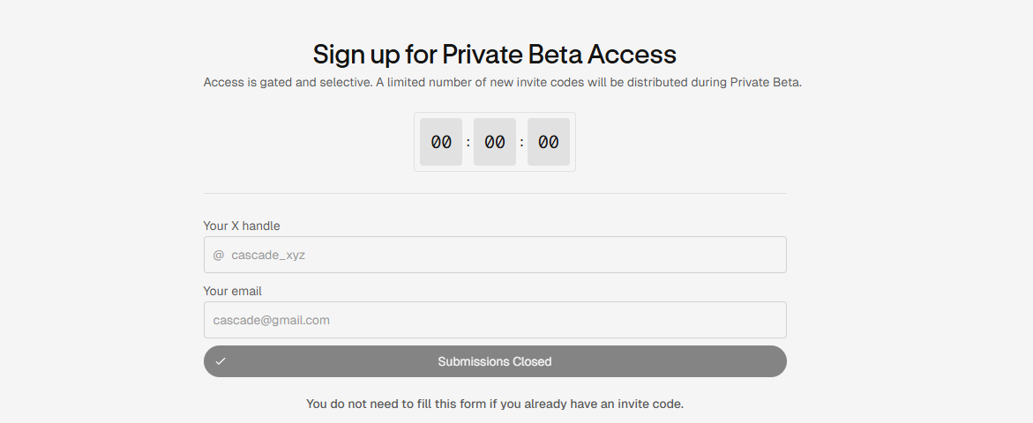Click the cascade_xyz placeholder text
Image resolution: width=1033 pixels, height=423 pixels.
click(268, 255)
